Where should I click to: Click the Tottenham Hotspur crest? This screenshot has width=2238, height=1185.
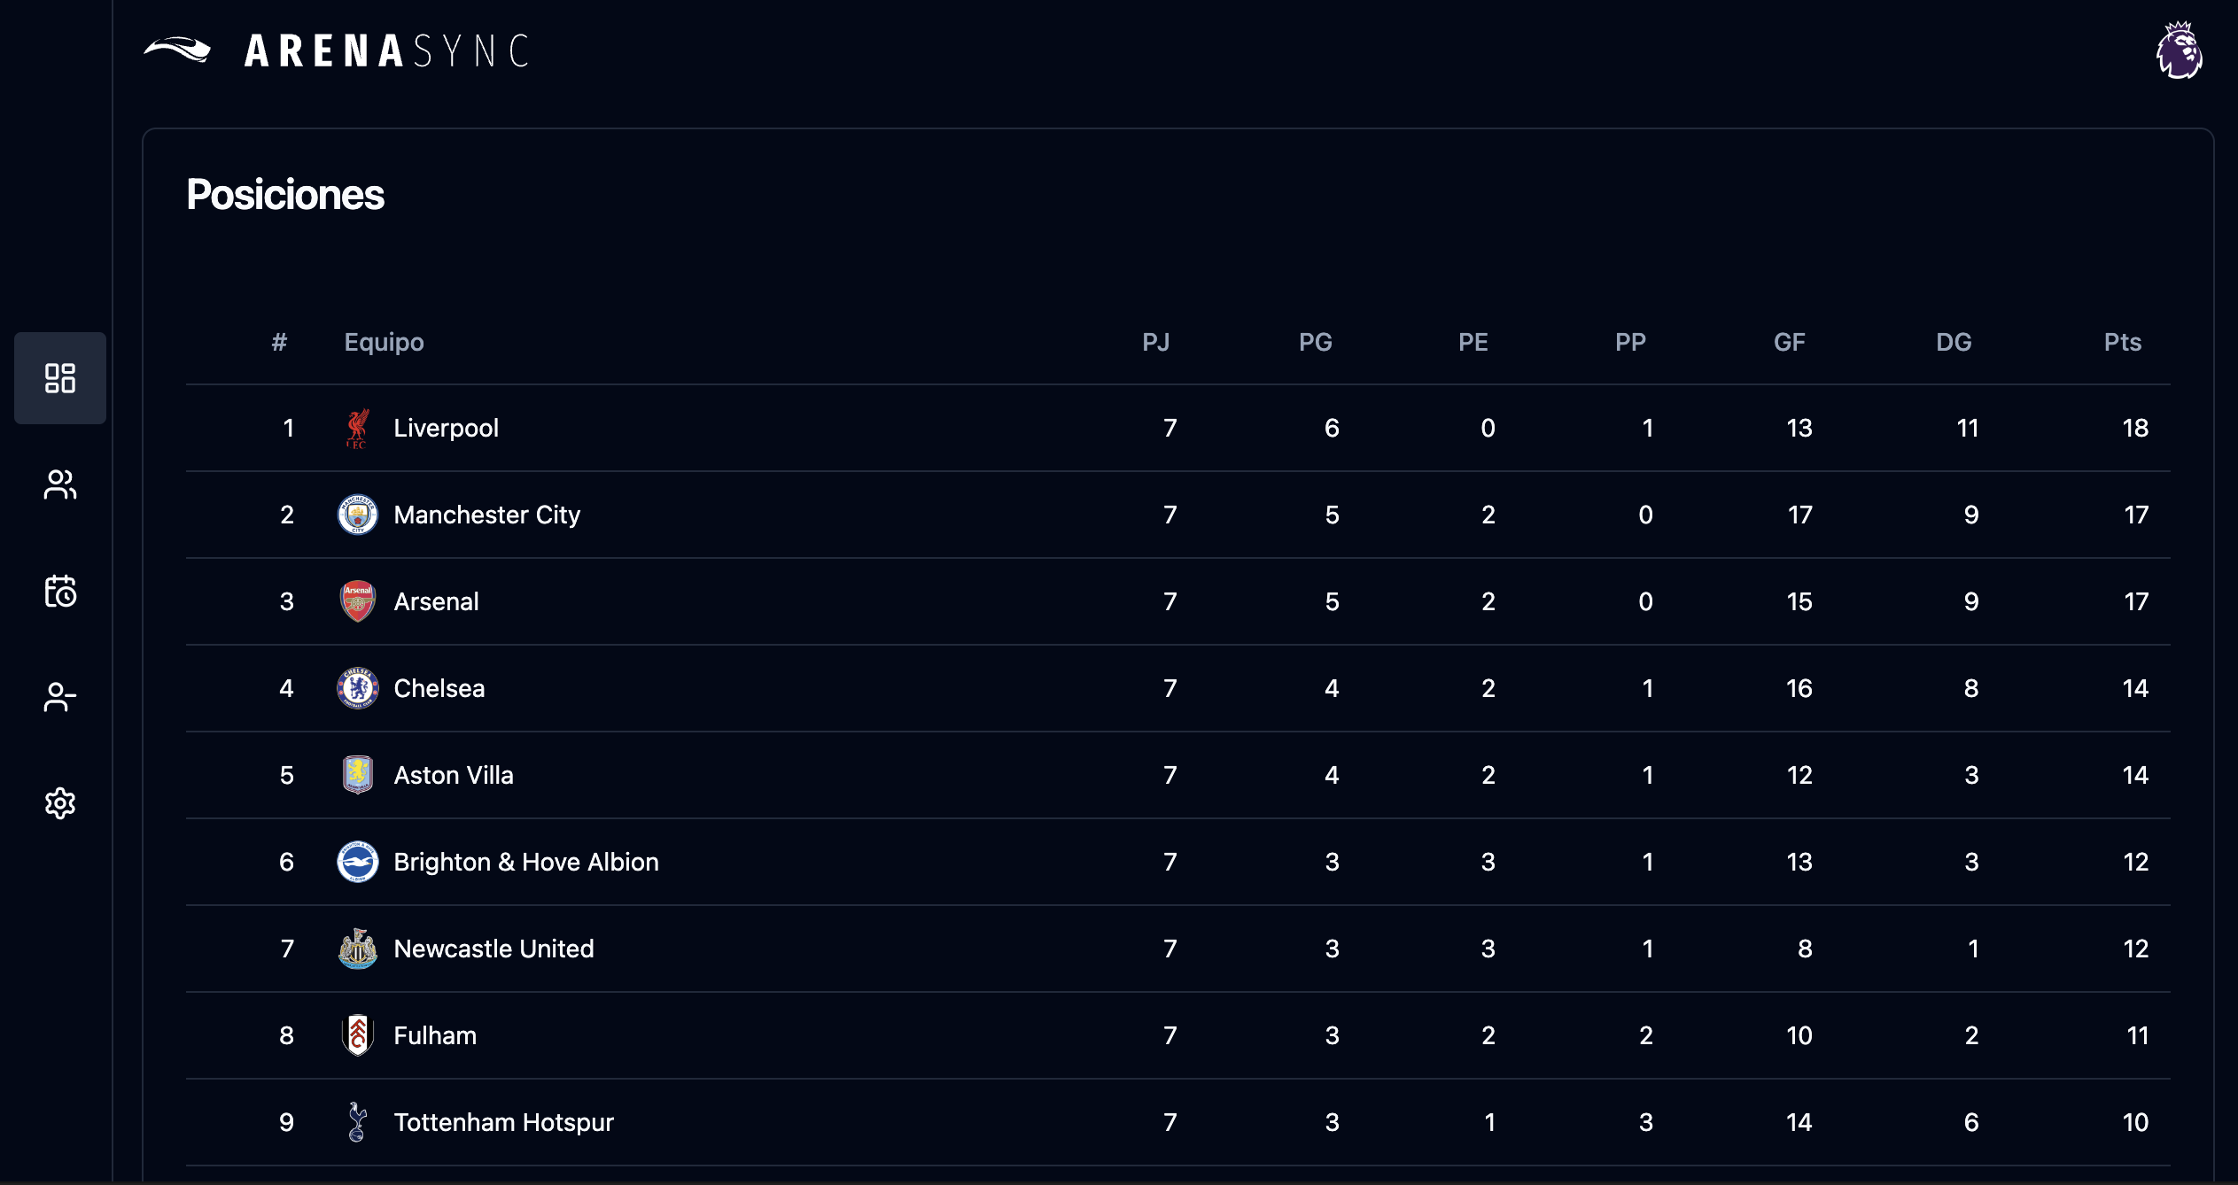point(357,1122)
